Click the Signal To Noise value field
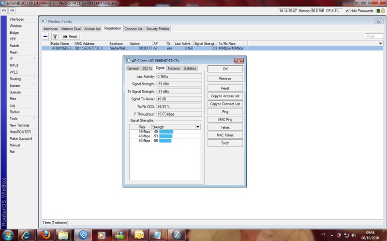 (x=179, y=99)
